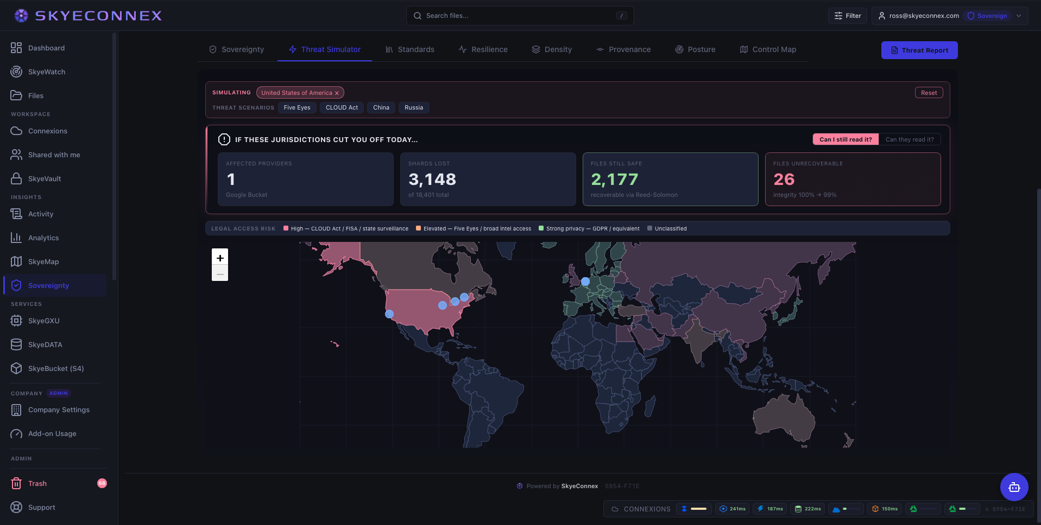This screenshot has height=525, width=1041.
Task: Switch to 'Can they read it?' view
Action: tap(910, 139)
